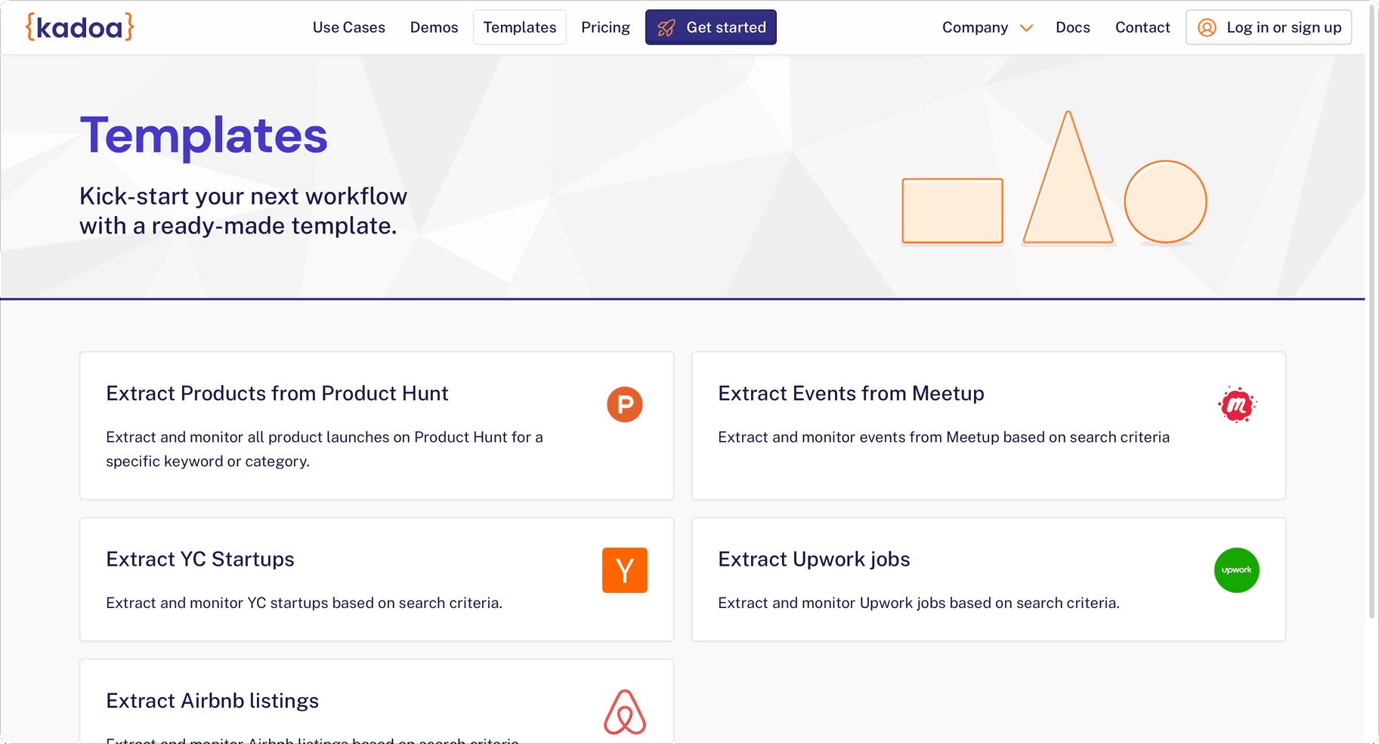The width and height of the screenshot is (1379, 744).
Task: Expand the Company dropdown chevron
Action: 1026,28
